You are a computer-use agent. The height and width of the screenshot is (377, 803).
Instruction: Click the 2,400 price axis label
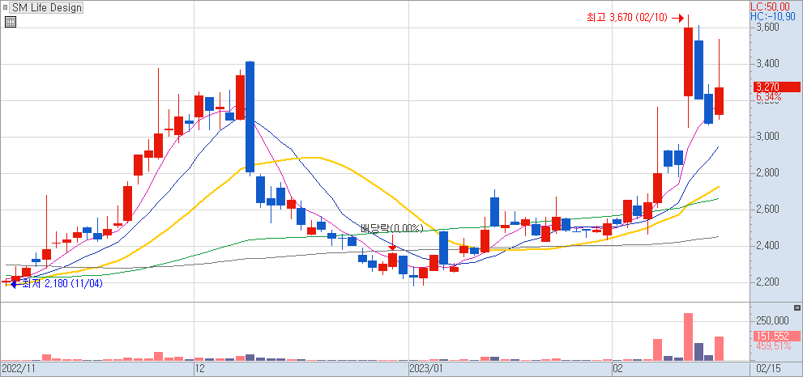point(768,247)
